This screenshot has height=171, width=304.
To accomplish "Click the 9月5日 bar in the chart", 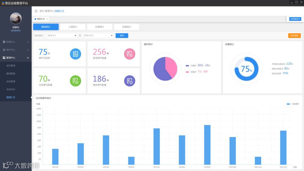I will (x=106, y=150).
